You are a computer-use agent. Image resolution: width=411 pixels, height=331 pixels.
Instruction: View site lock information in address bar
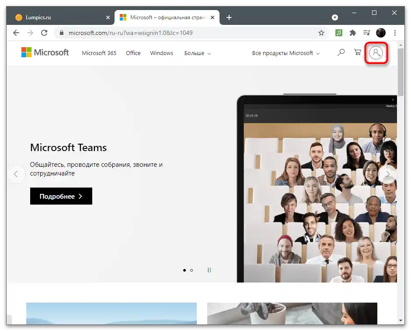coord(62,33)
